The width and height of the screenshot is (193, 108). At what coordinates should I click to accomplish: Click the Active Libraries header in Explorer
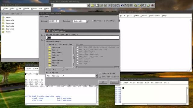pos(12,14)
